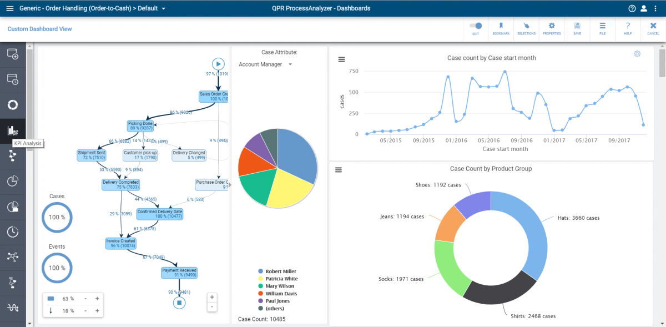Click the clock duration sidebar icon
666x327 pixels.
click(12, 232)
